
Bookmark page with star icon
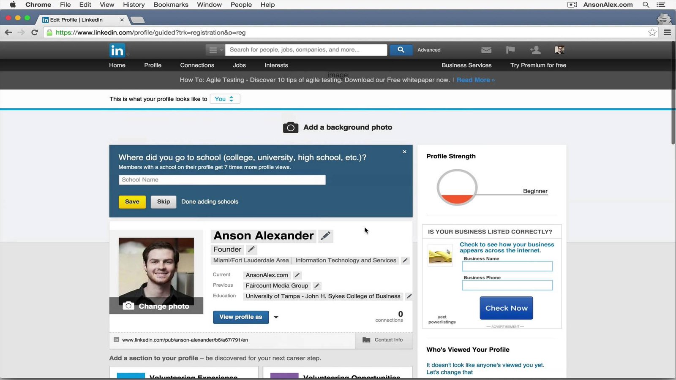click(x=652, y=33)
